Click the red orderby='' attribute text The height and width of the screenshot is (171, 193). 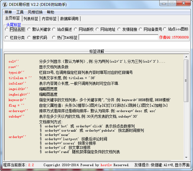(x=17, y=137)
